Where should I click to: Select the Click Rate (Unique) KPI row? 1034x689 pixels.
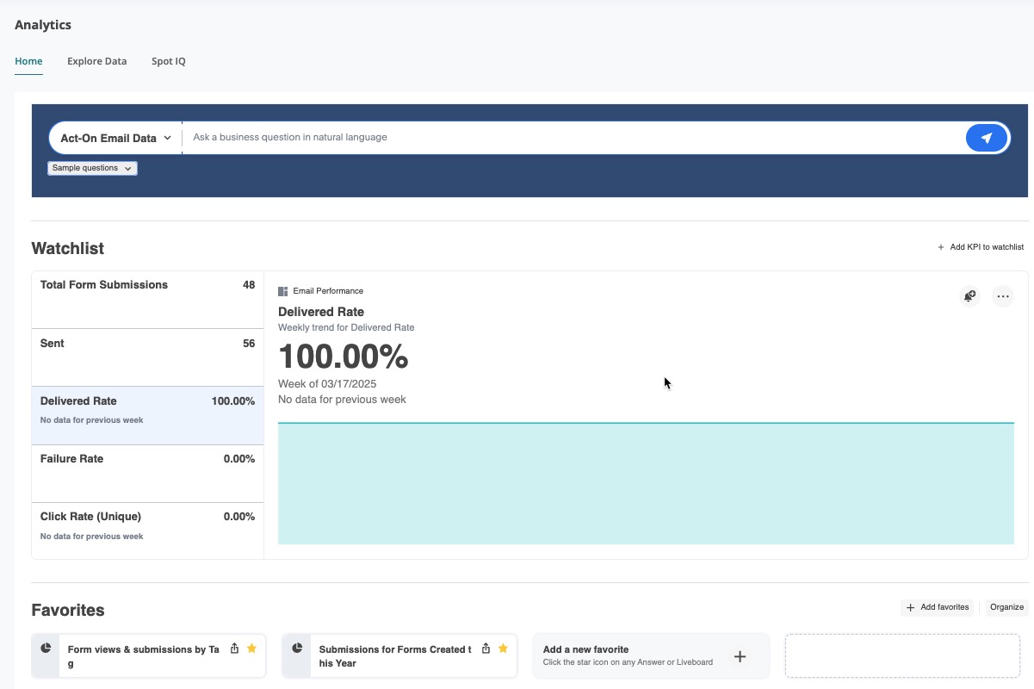pos(148,531)
